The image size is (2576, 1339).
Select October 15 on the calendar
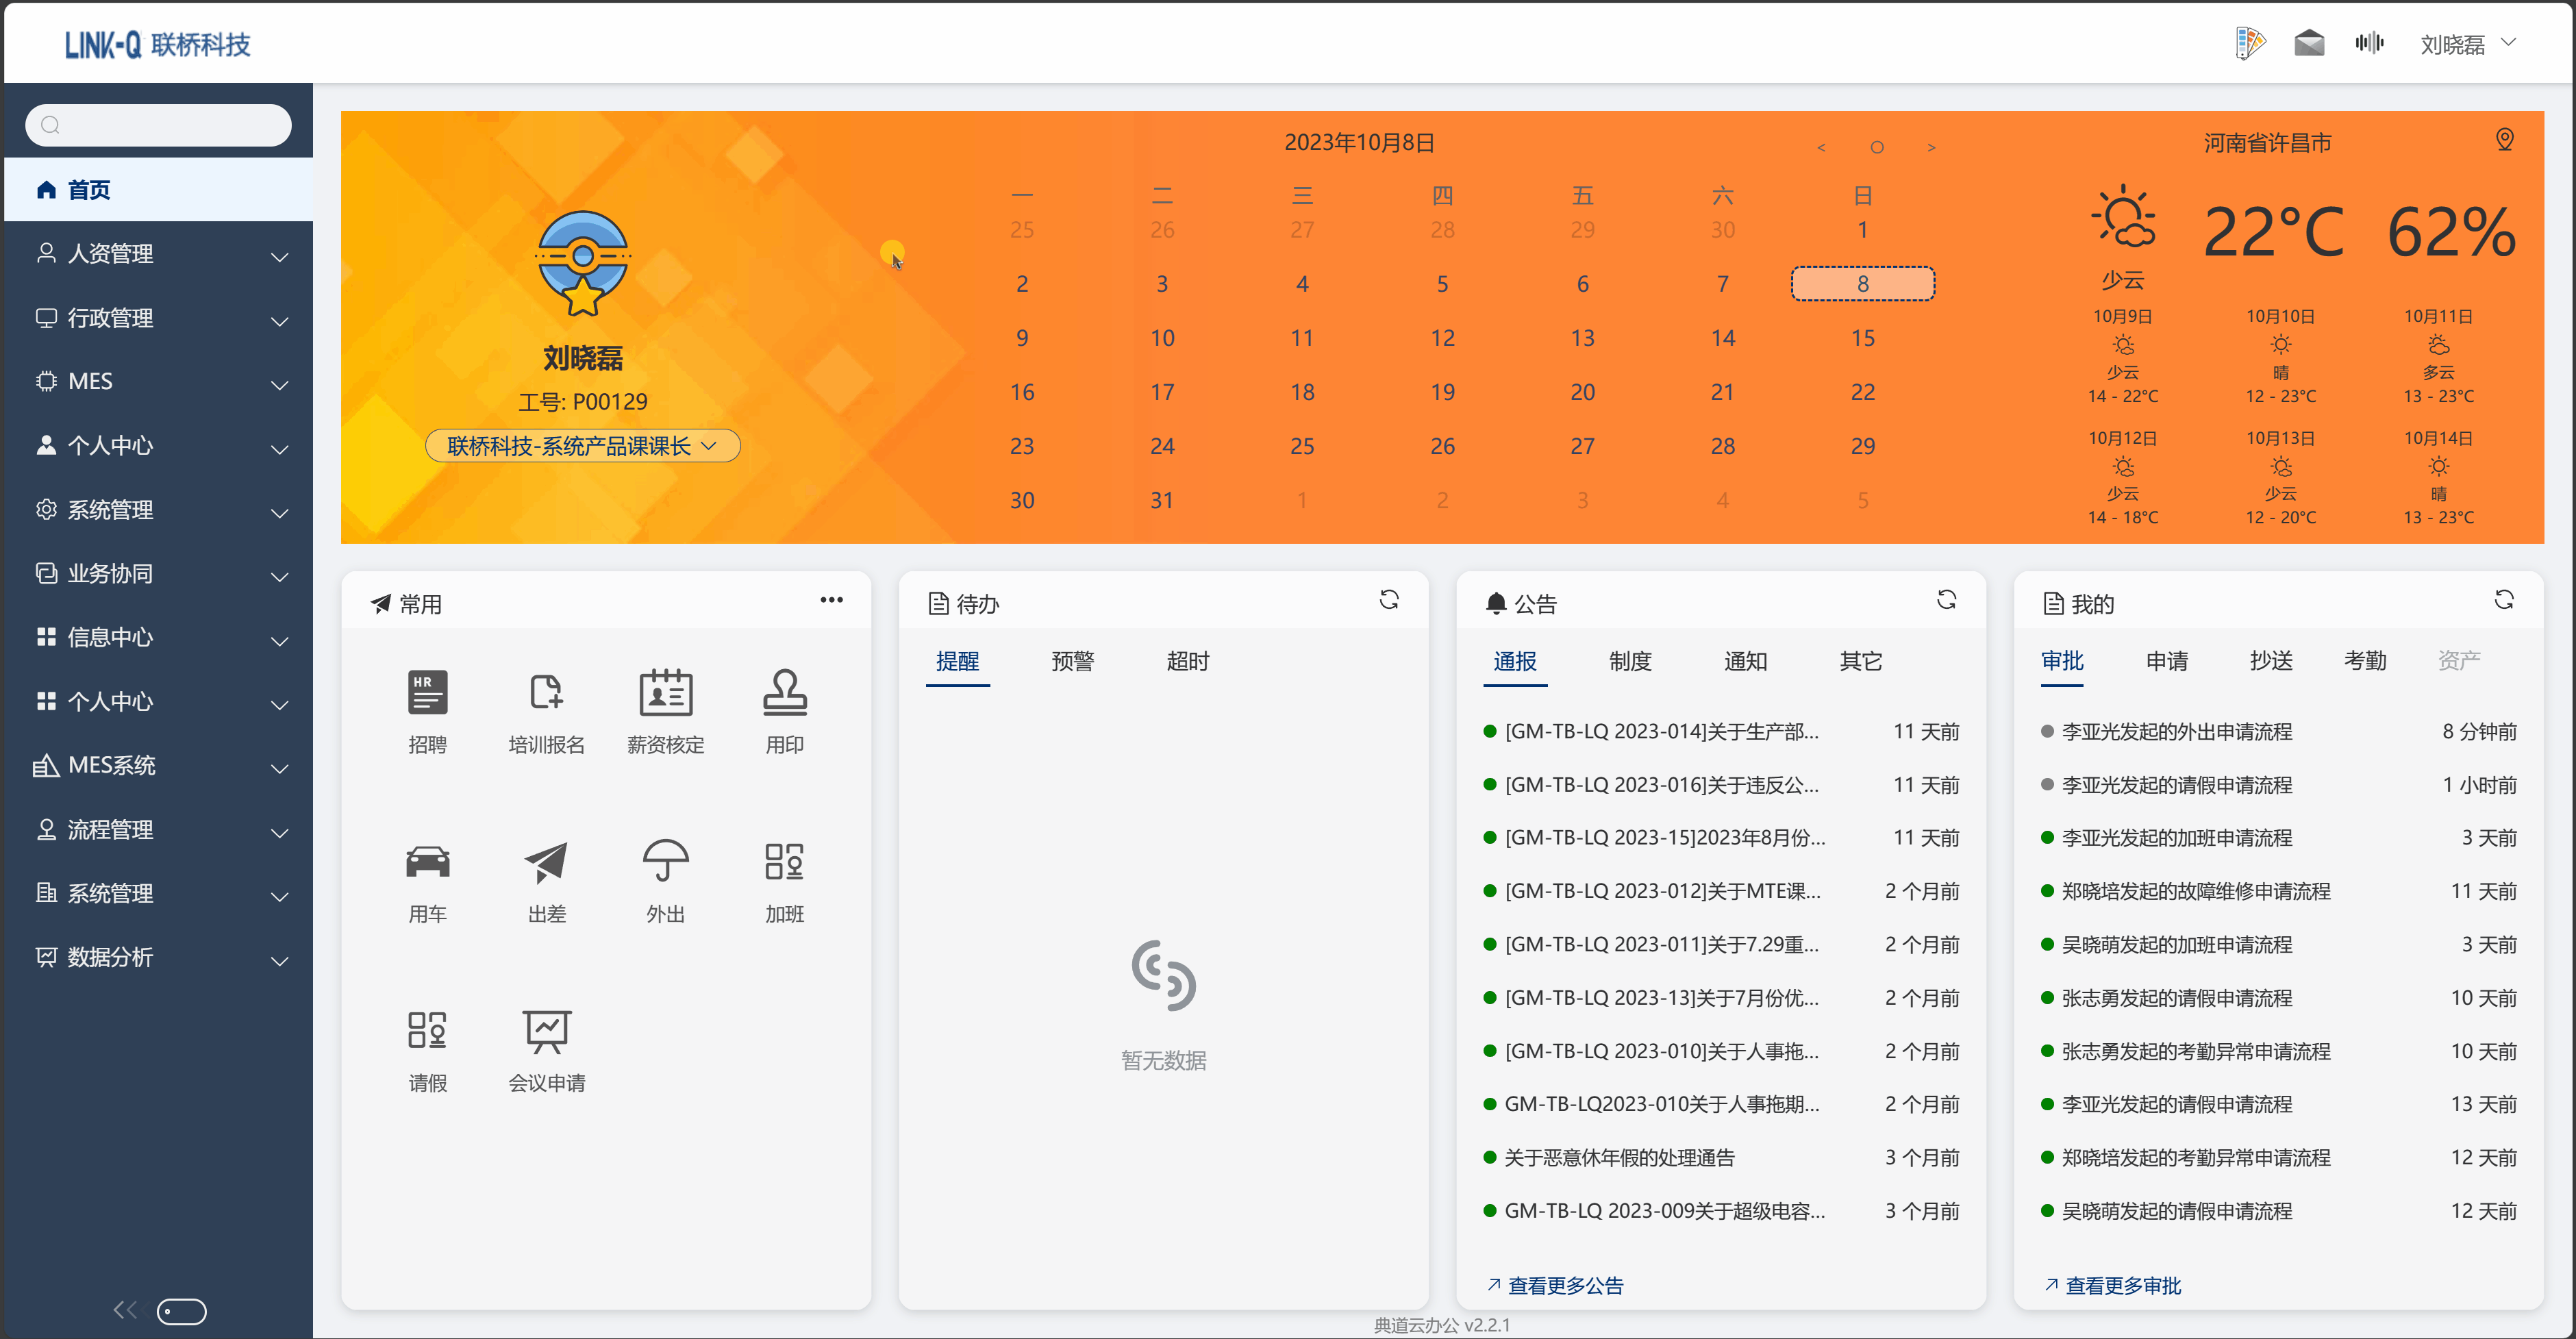(1862, 338)
